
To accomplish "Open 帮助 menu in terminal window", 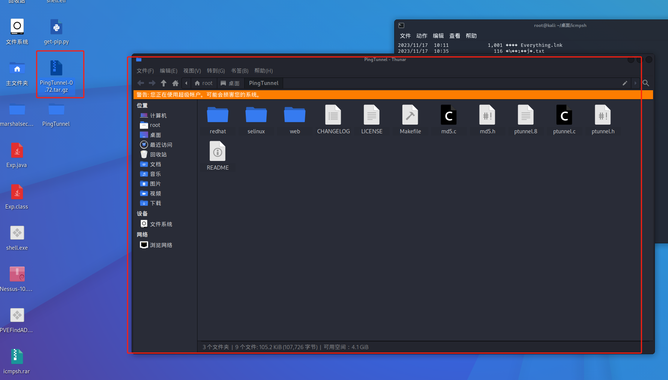I will click(471, 36).
